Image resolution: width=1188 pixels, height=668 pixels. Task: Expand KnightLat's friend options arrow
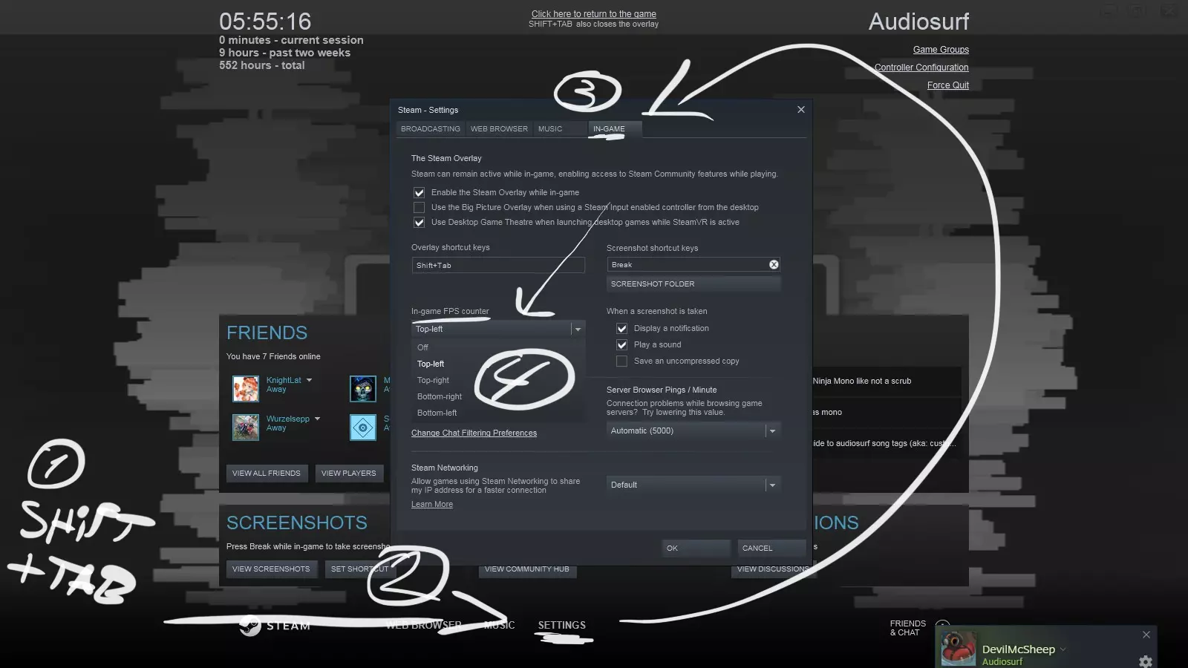(310, 380)
